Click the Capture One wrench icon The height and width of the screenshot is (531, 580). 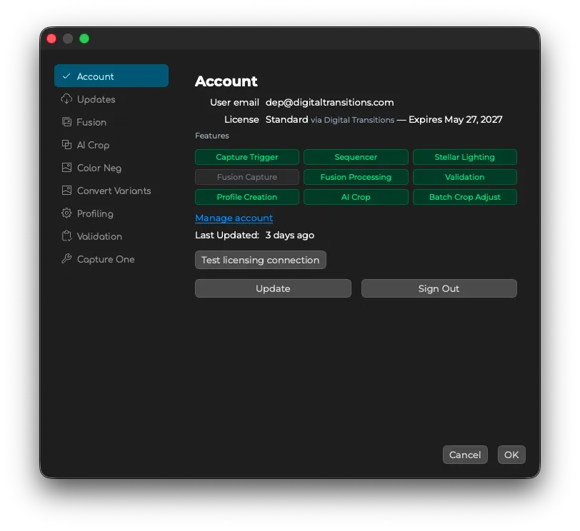[x=66, y=258]
